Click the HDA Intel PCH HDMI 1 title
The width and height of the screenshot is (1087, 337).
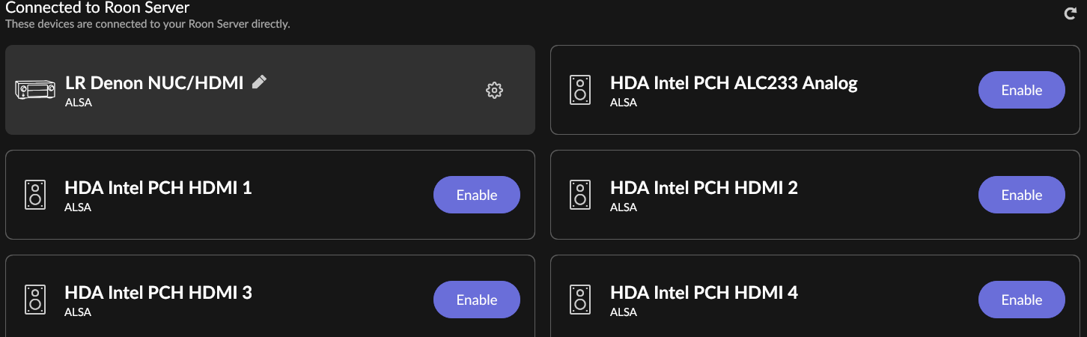pos(158,187)
